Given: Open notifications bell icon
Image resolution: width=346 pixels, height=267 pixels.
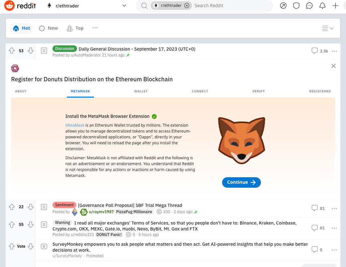Looking at the screenshot, I should coord(323,6).
